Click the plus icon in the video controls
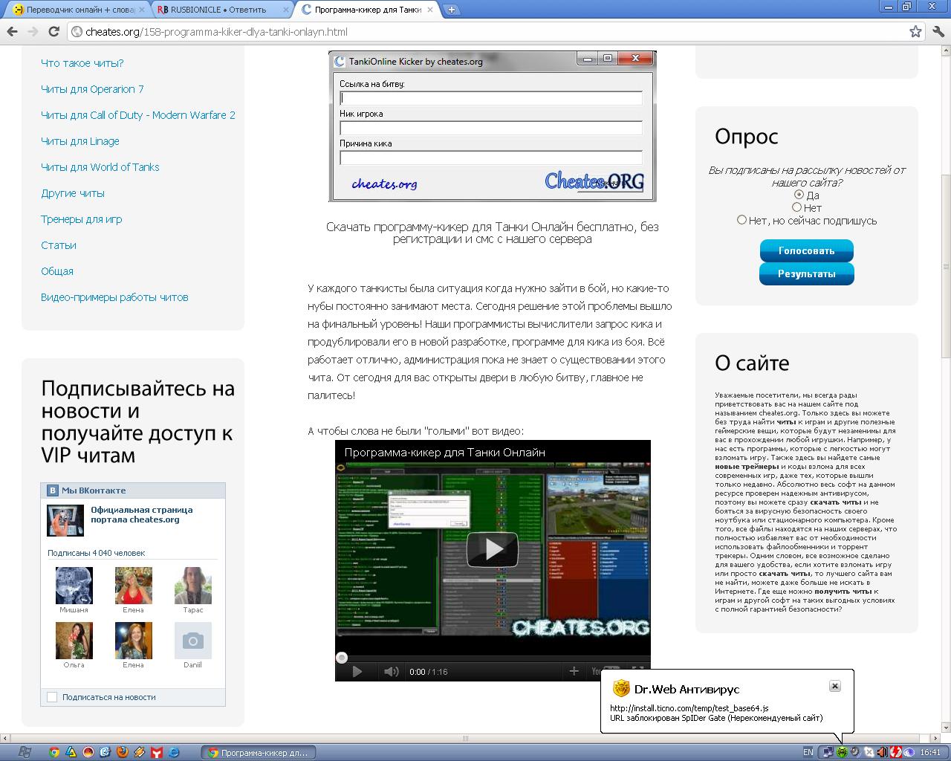Image resolution: width=951 pixels, height=761 pixels. 574,671
